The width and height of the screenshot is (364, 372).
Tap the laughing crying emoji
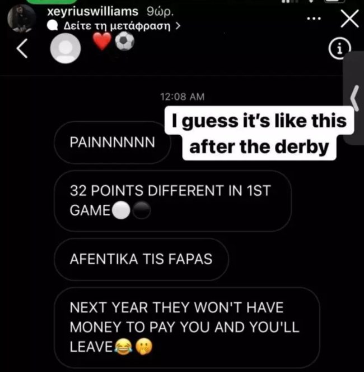click(123, 347)
